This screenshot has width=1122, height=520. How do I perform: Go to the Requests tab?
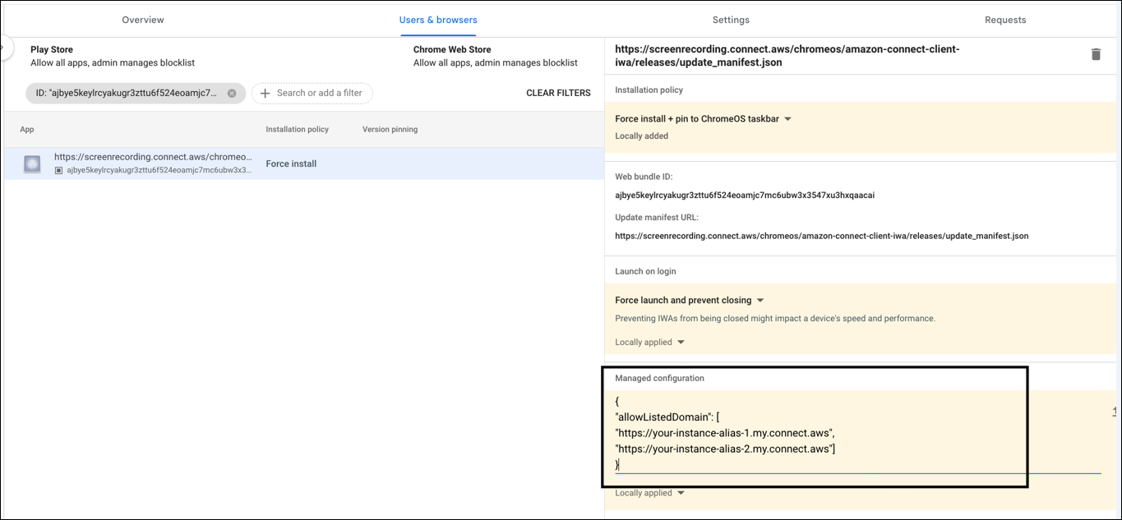(x=1004, y=20)
